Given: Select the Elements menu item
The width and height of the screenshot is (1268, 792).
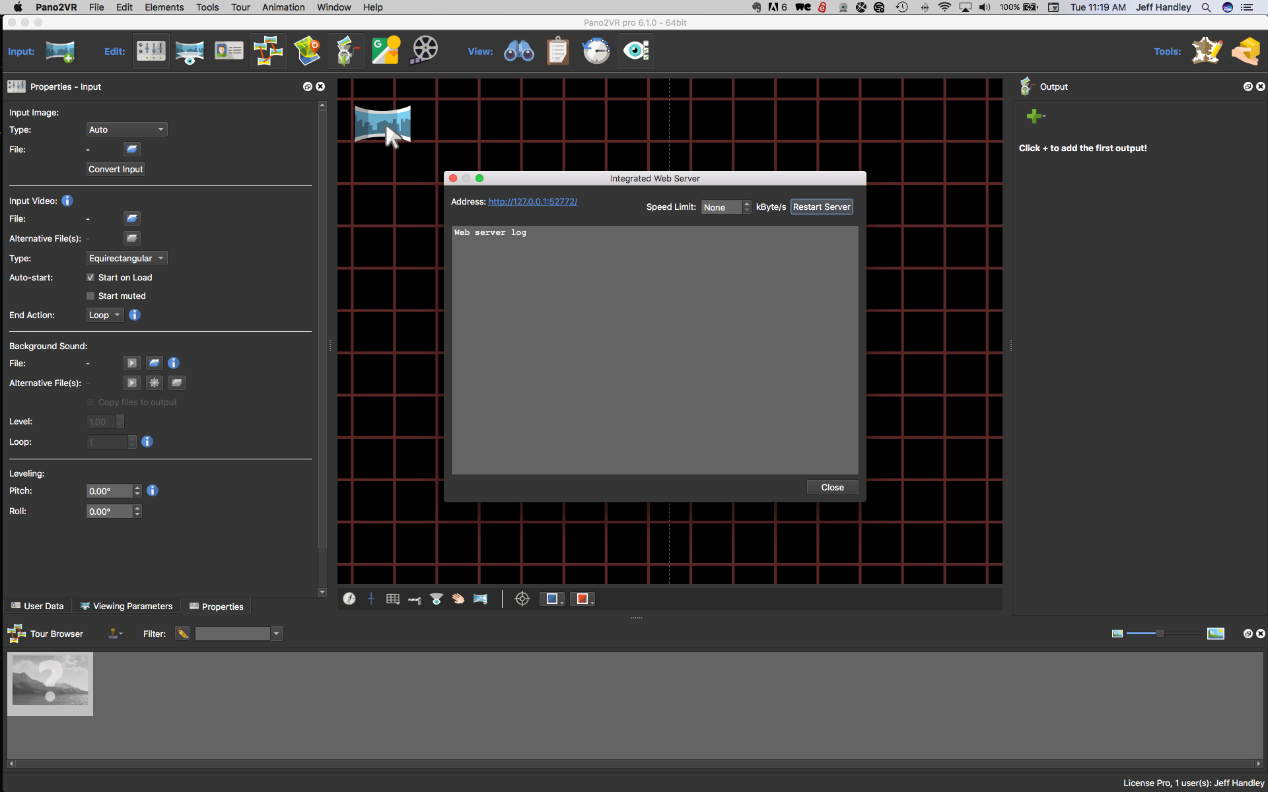Looking at the screenshot, I should click(x=164, y=7).
